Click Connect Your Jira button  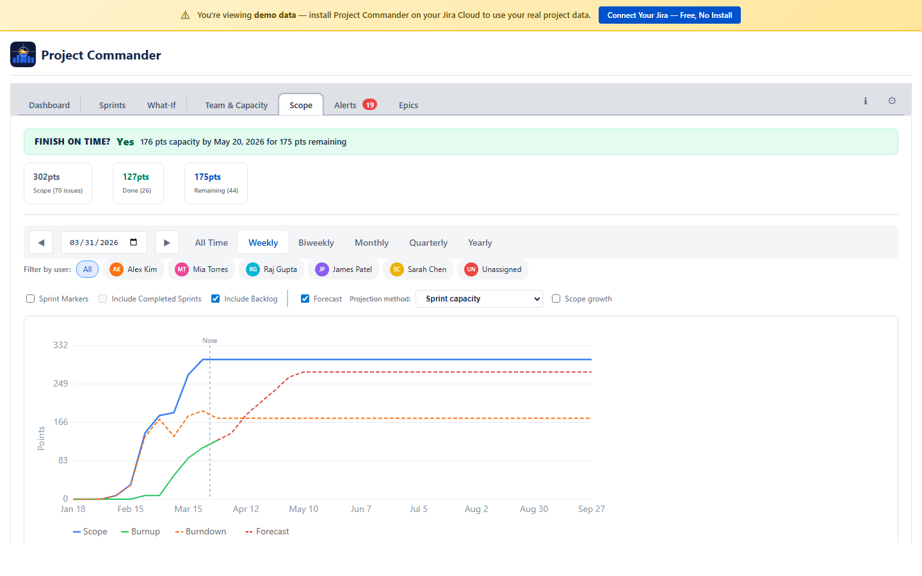tap(669, 15)
